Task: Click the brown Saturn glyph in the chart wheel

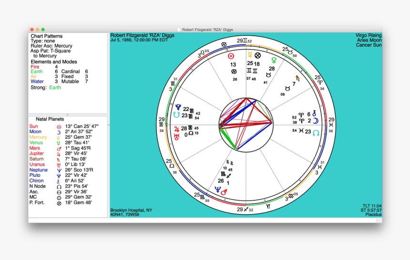Action: point(298,78)
